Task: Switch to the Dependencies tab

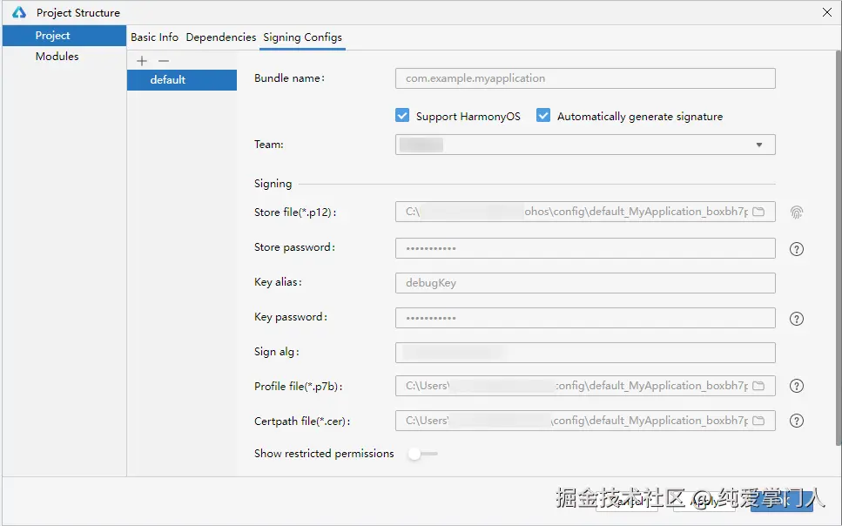Action: (220, 37)
